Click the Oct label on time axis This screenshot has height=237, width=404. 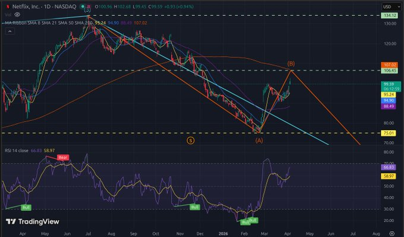coord(156,233)
